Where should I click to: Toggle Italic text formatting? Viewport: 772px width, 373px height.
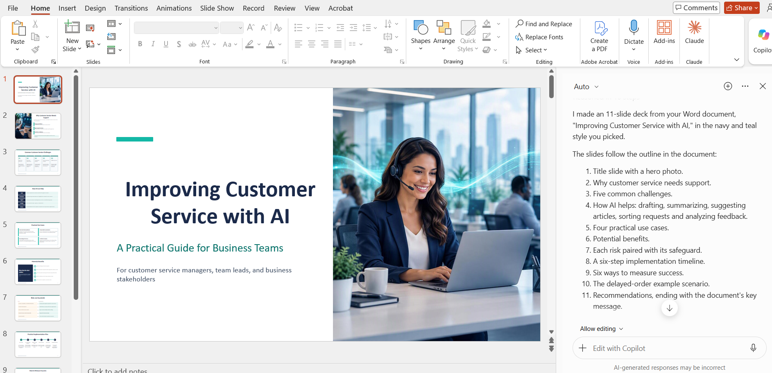(153, 44)
